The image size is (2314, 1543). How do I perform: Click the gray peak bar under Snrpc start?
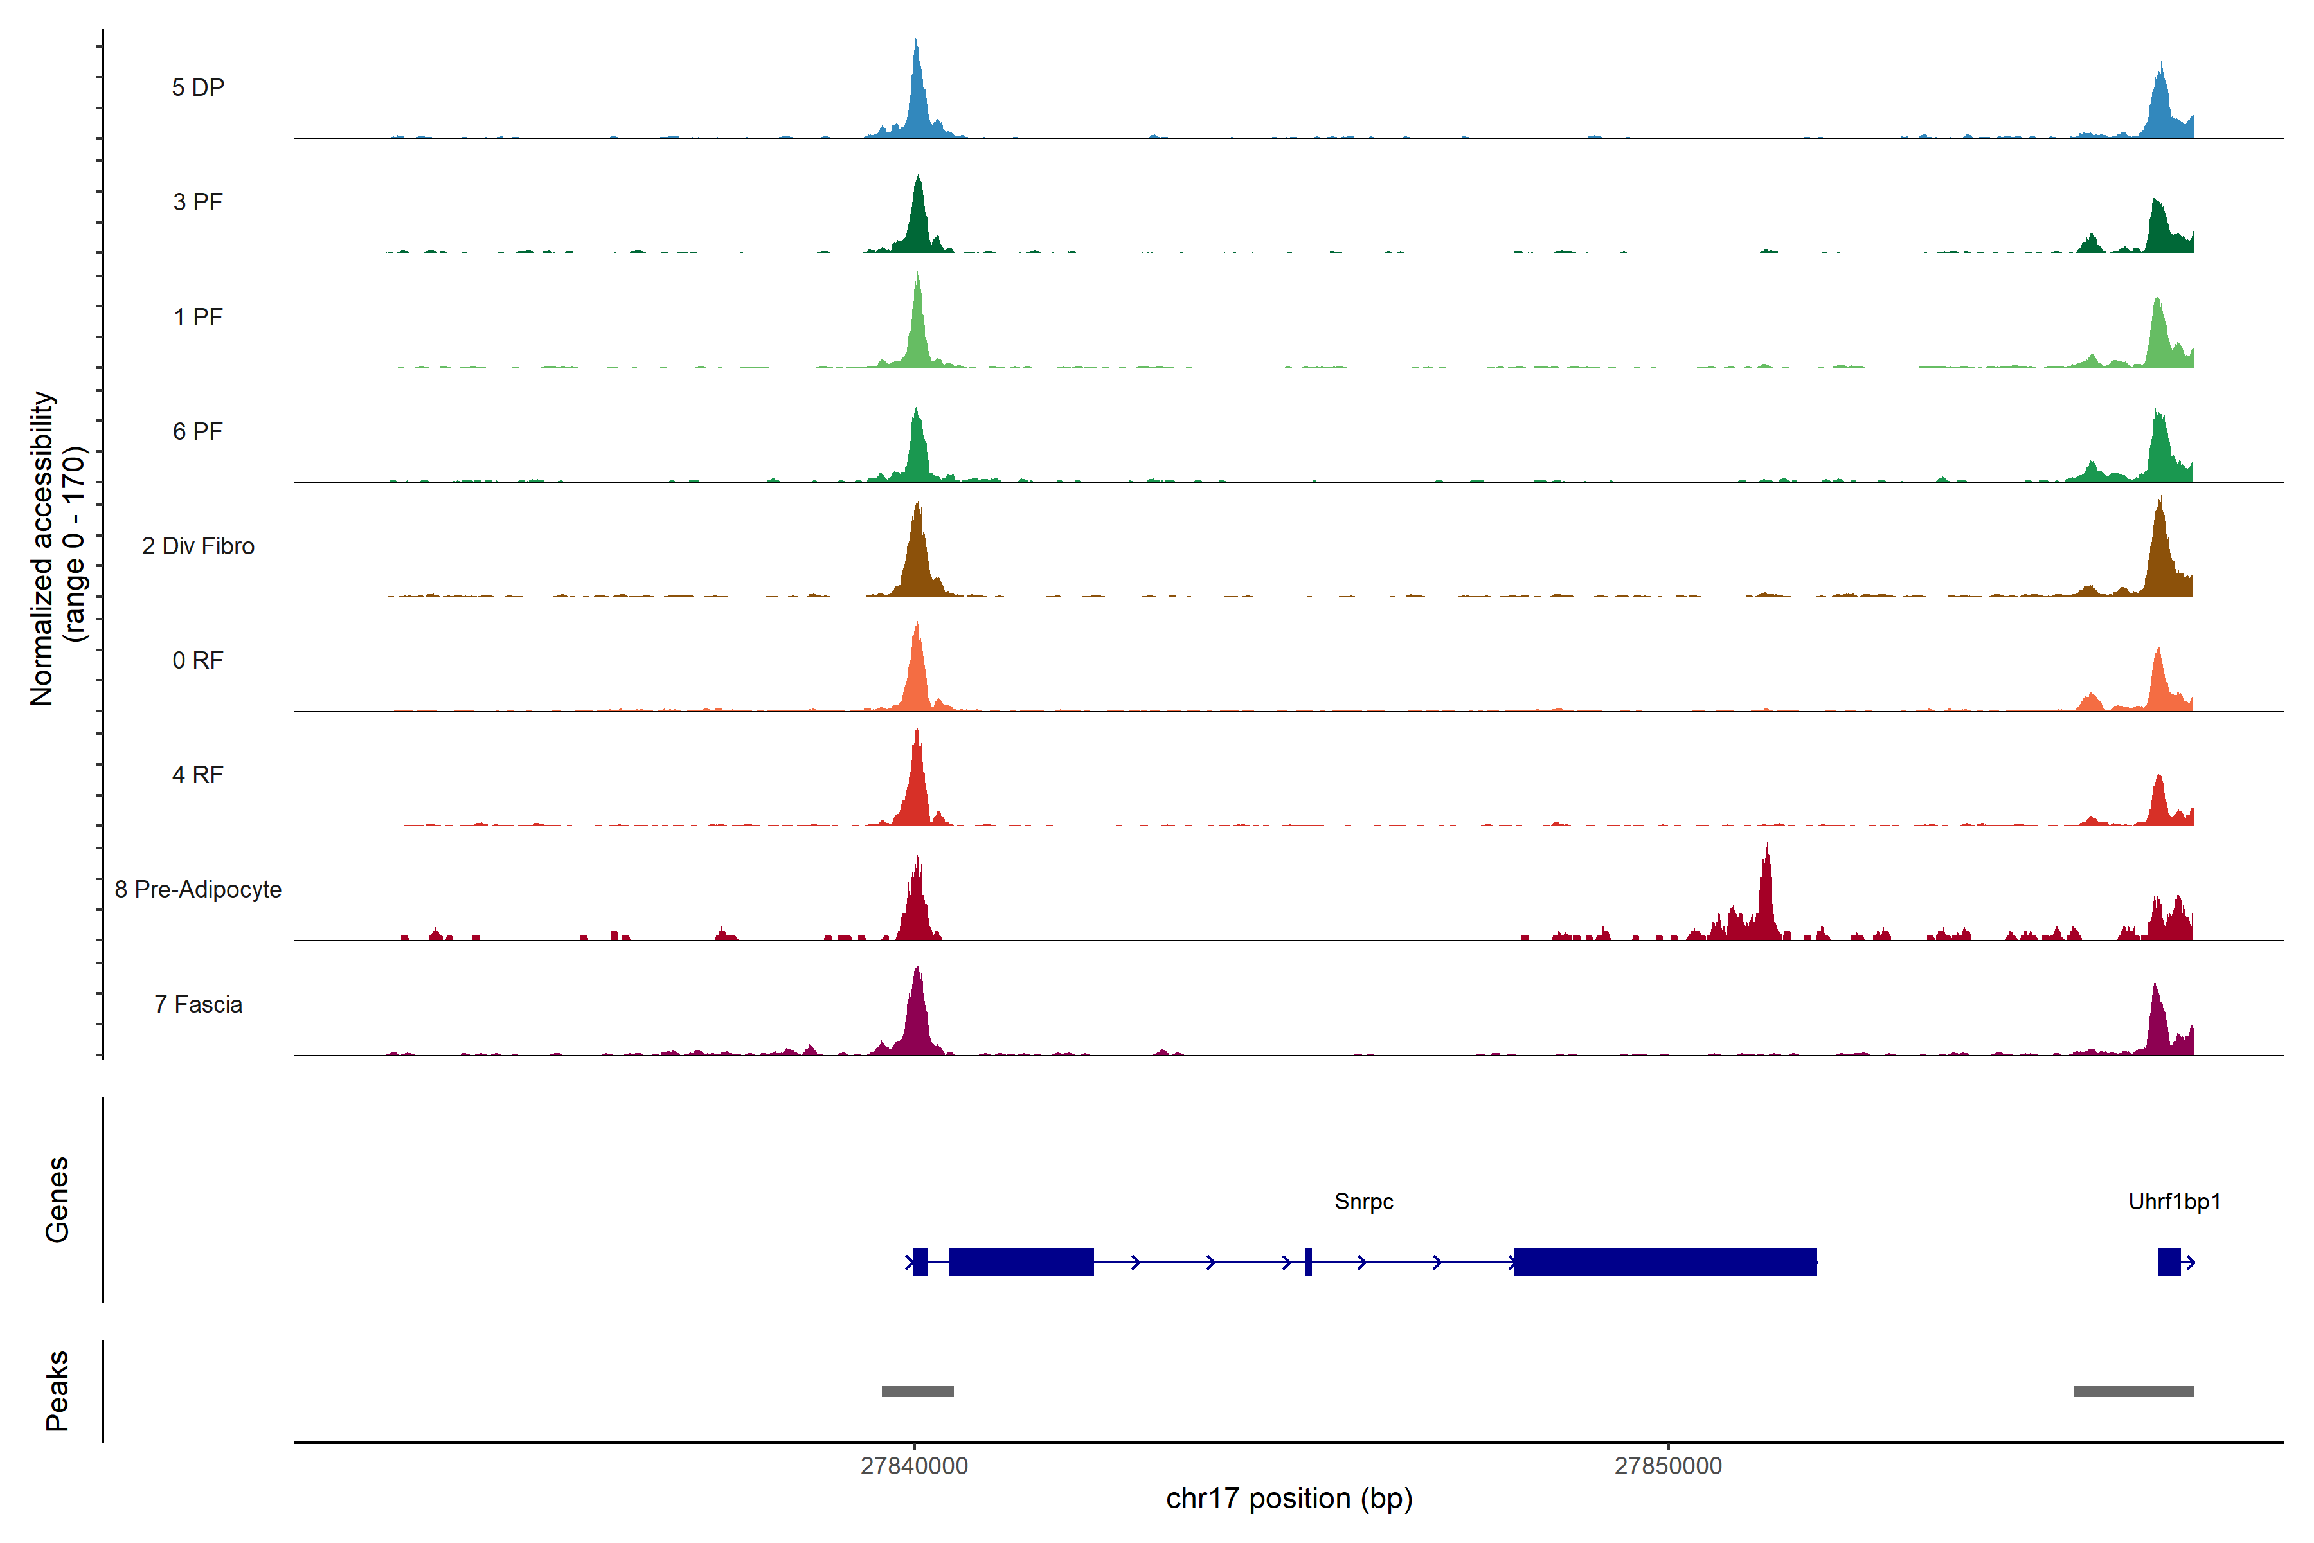coord(917,1391)
